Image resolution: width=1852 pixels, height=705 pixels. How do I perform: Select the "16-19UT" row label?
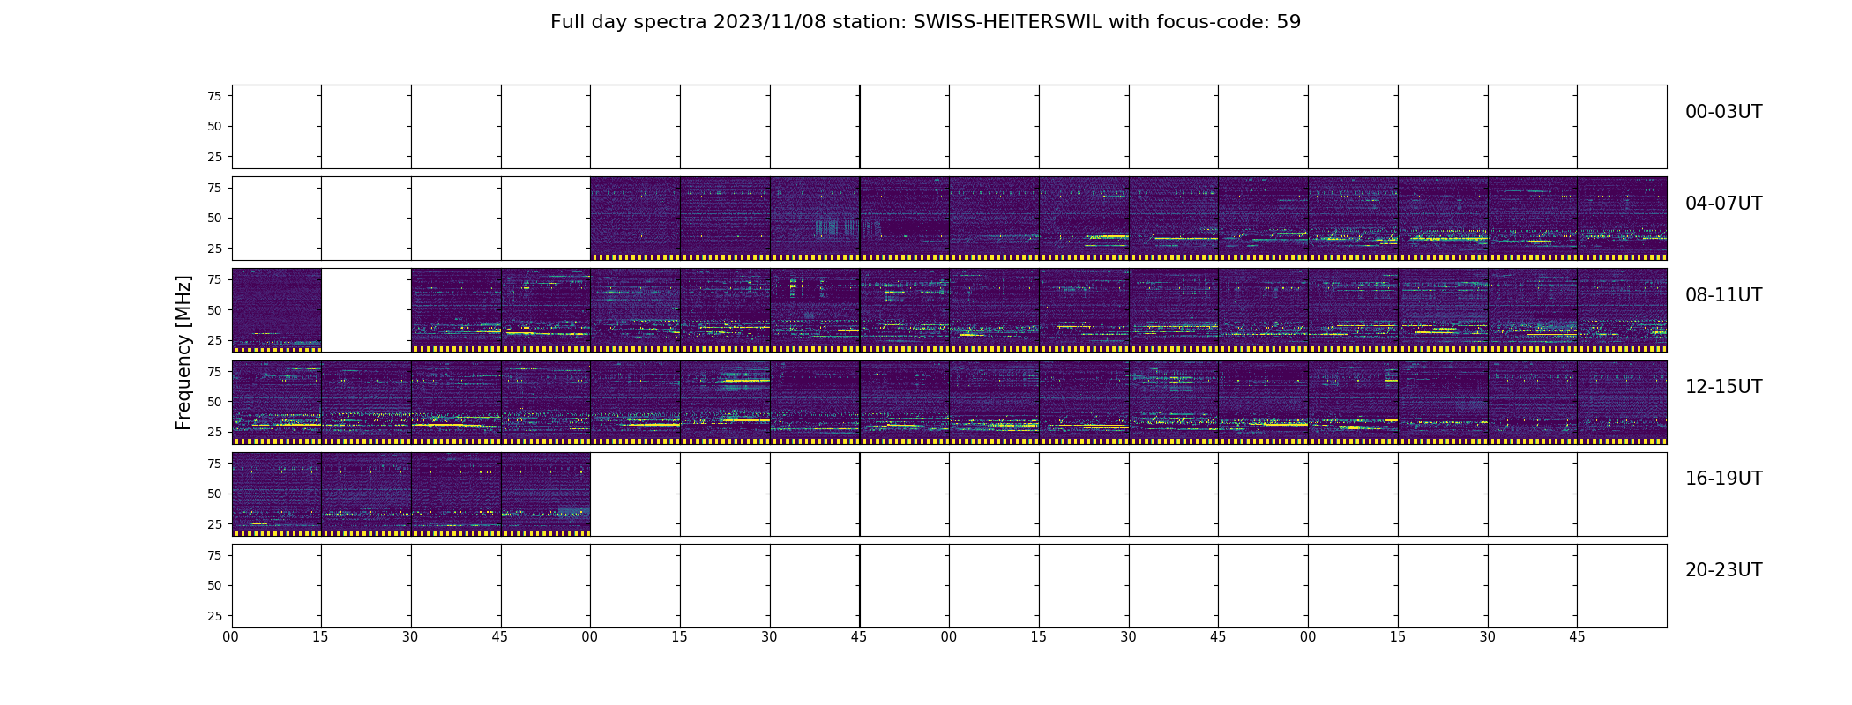(1723, 479)
